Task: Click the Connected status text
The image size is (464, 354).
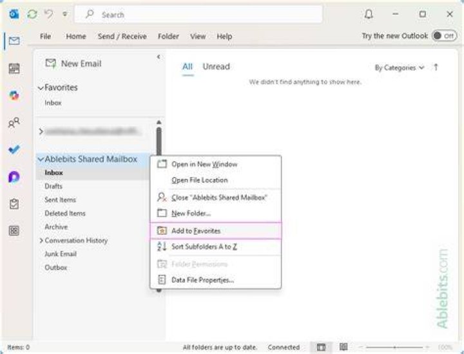Action: [x=284, y=347]
